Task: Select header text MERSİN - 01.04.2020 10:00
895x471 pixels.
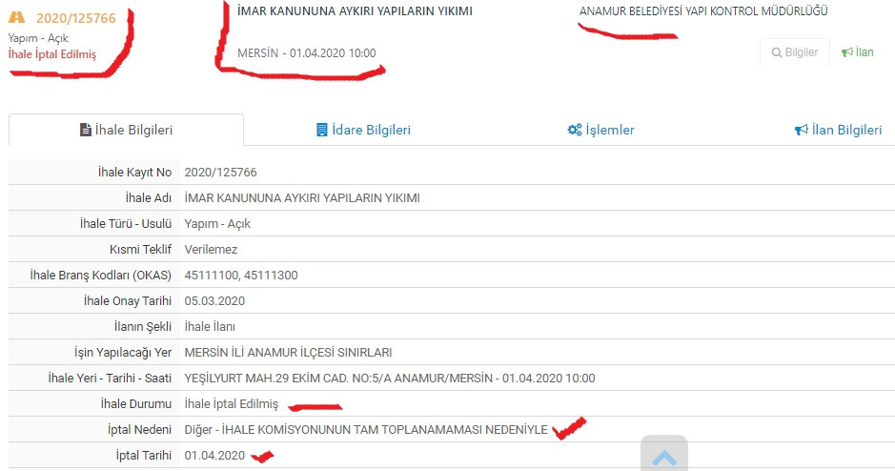Action: point(307,53)
